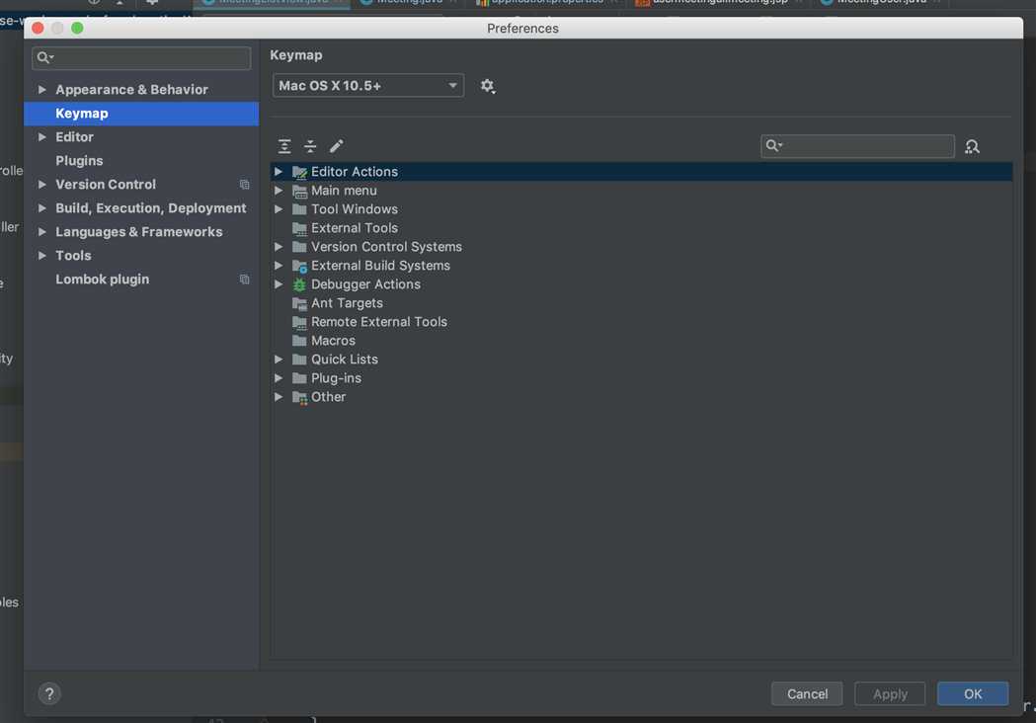
Task: Click the Editor Actions folder icon
Action: click(299, 172)
